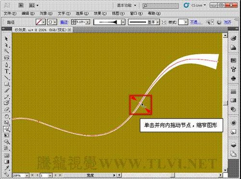
Task: Open the zoom level 200% dropdown
Action: tap(27, 175)
